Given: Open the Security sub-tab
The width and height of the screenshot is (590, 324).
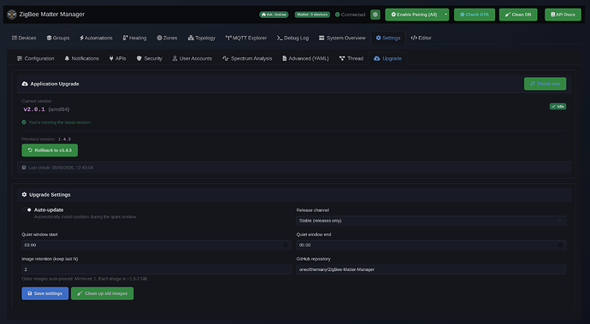Looking at the screenshot, I should (150, 58).
